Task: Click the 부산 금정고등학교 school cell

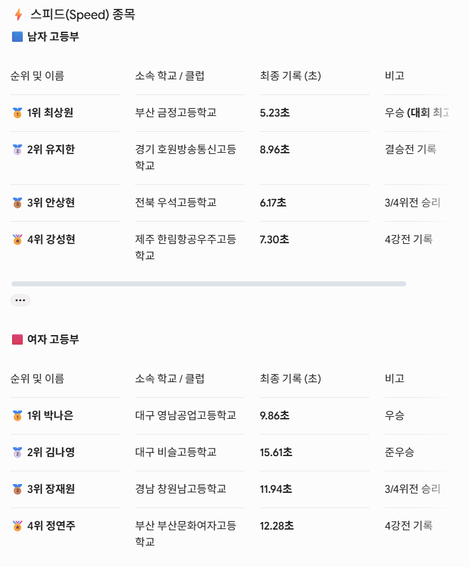Action: tap(176, 113)
